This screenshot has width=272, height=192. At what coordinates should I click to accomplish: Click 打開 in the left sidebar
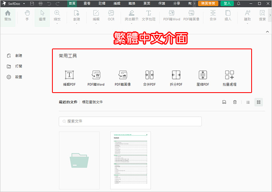(x=14, y=66)
